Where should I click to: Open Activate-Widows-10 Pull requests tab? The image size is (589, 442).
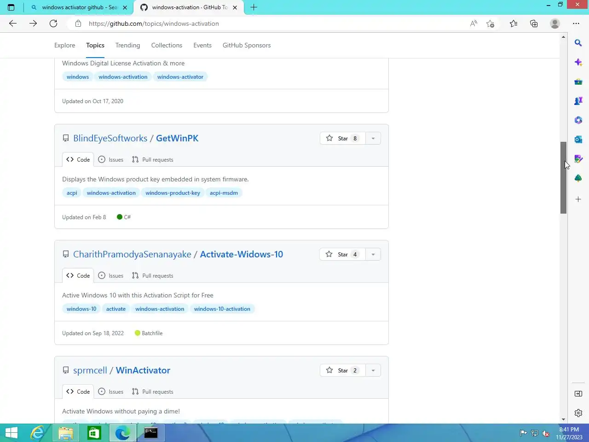(x=153, y=276)
